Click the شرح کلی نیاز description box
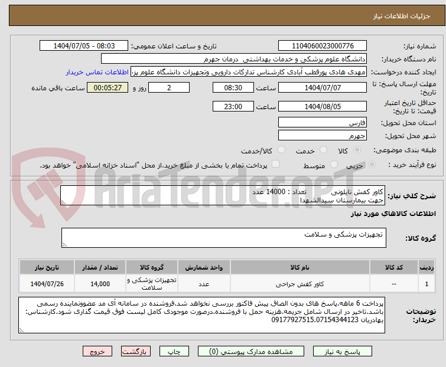The height and width of the screenshot is (367, 446). pos(223,195)
